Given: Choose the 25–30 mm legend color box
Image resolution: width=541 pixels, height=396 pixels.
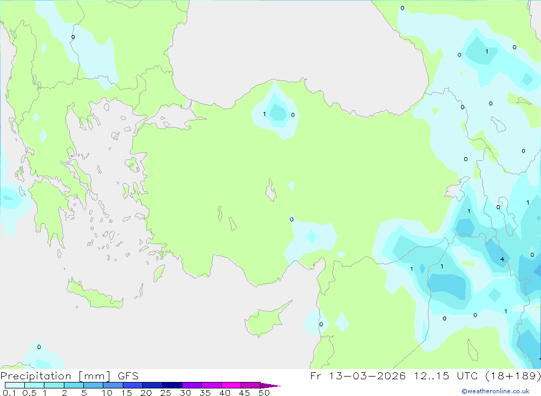Looking at the screenshot, I should [x=172, y=385].
